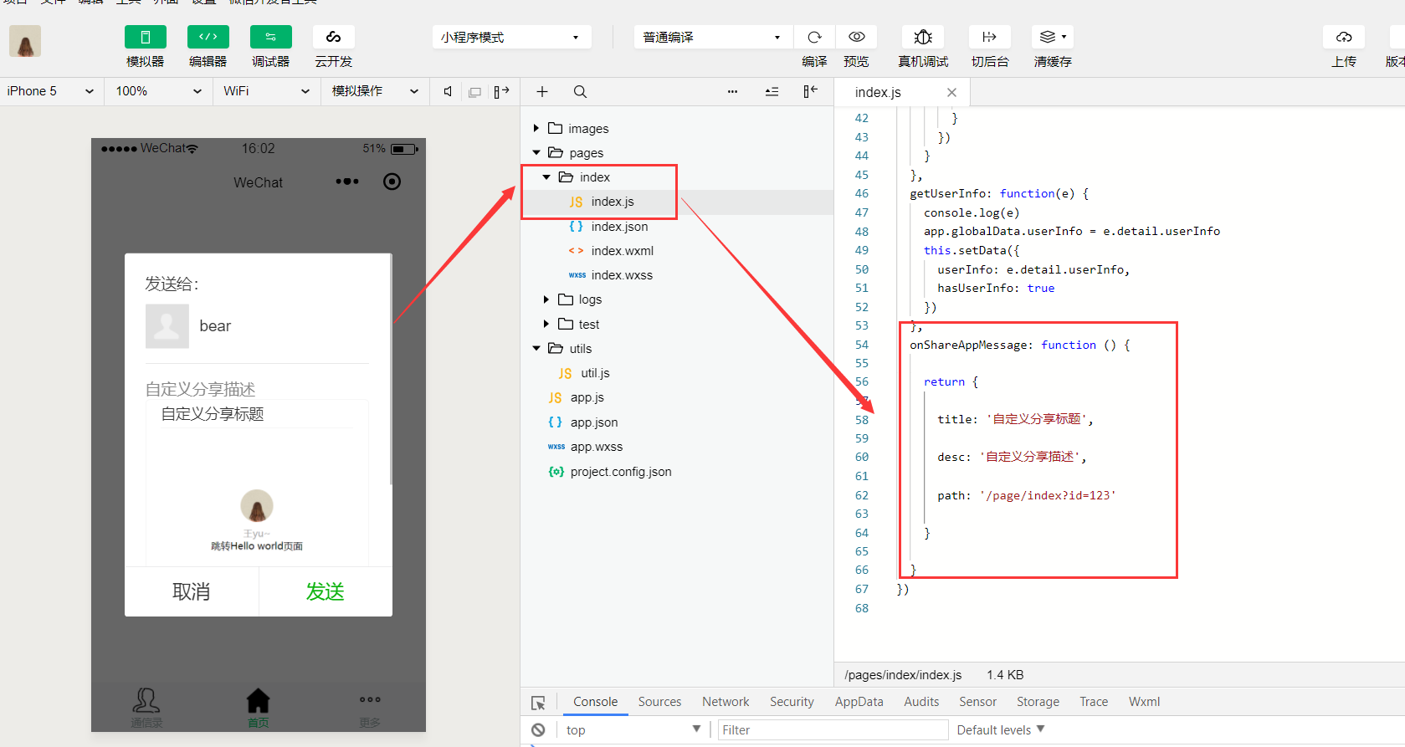Image resolution: width=1405 pixels, height=747 pixels.
Task: Open the Default levels dropdown
Action: (1001, 729)
